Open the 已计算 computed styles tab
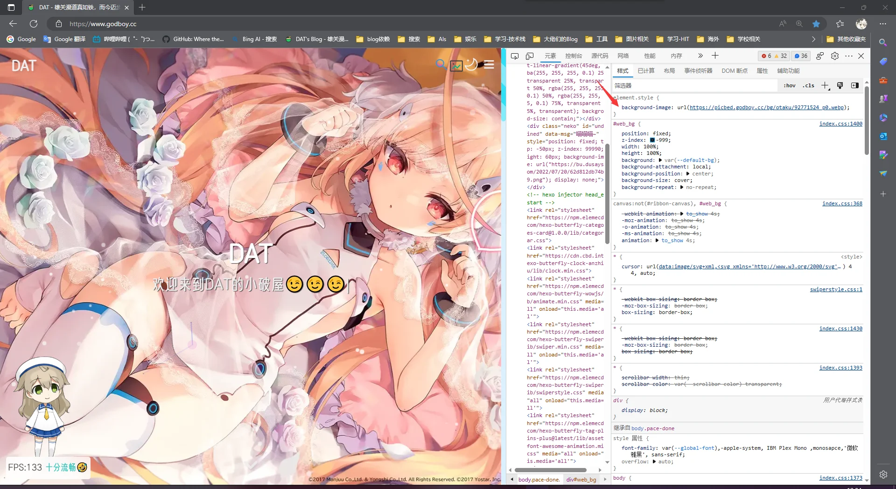Viewport: 896px width, 489px height. tap(646, 71)
